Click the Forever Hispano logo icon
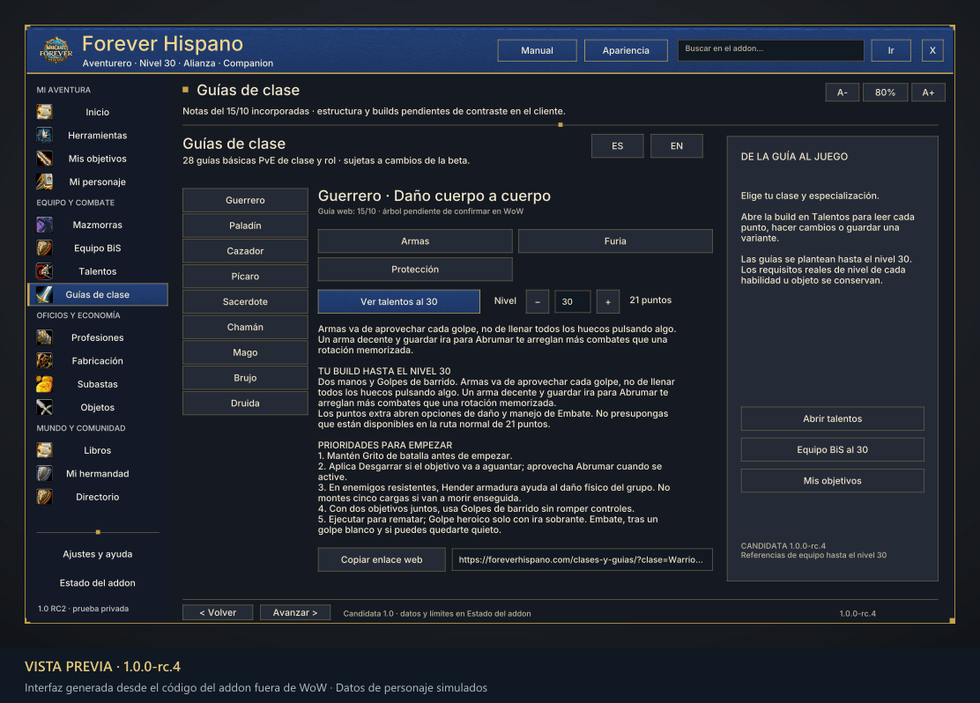 click(x=56, y=50)
